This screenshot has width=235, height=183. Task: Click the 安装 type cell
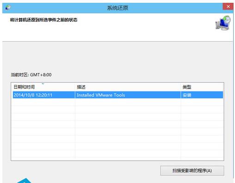(187, 95)
